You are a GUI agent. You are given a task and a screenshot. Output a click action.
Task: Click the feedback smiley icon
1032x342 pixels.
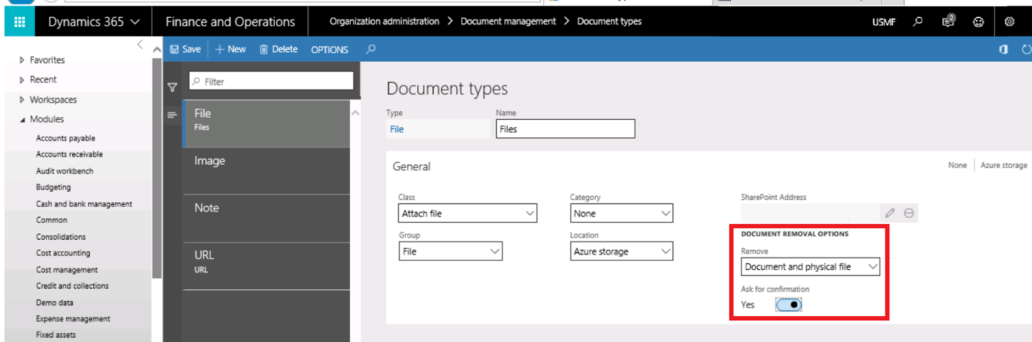click(978, 22)
